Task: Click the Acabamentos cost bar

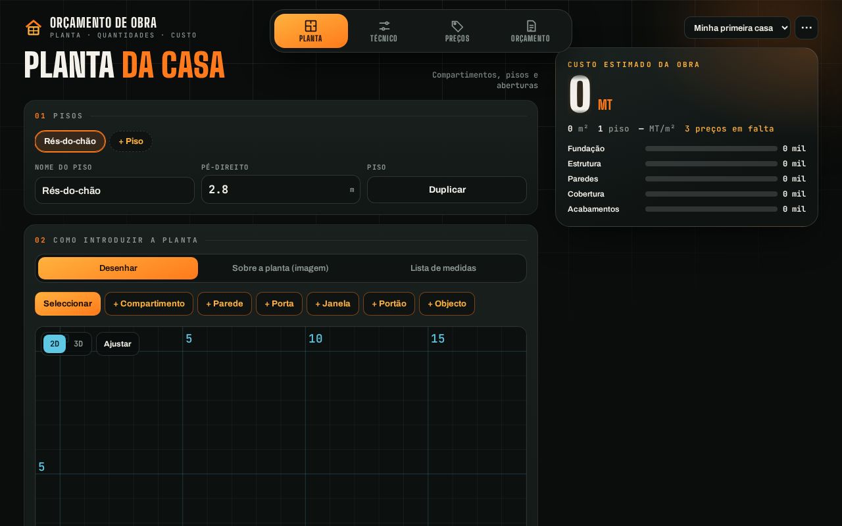Action: pos(711,209)
